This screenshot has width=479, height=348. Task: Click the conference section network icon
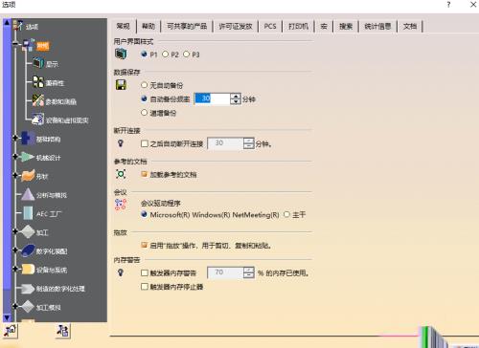click(121, 205)
